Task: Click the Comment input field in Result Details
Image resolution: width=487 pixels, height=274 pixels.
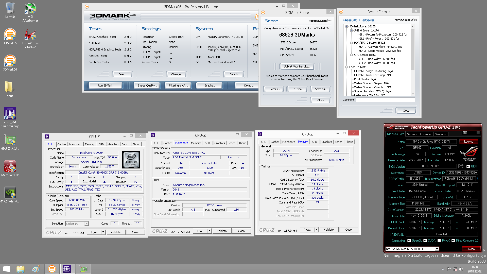Action: point(385,100)
